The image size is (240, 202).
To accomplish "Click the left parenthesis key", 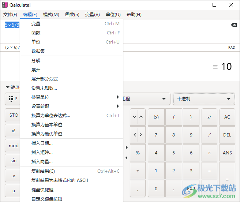I will (174, 117).
